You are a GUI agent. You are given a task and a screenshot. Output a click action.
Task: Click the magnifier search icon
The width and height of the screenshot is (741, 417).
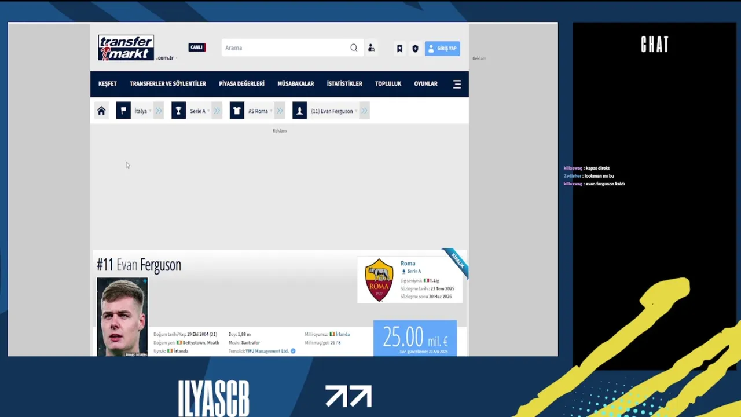[354, 48]
